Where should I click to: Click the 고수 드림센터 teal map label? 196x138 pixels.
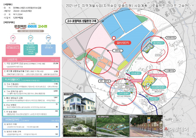click(x=124, y=93)
